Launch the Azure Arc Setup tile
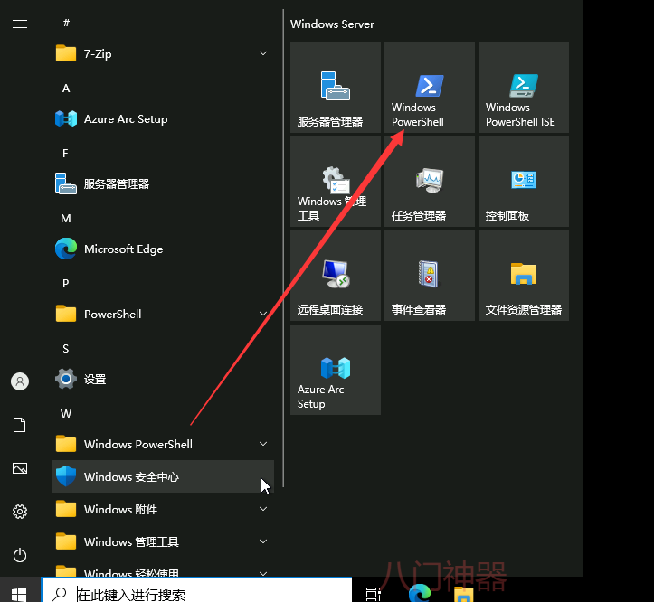 [x=336, y=370]
